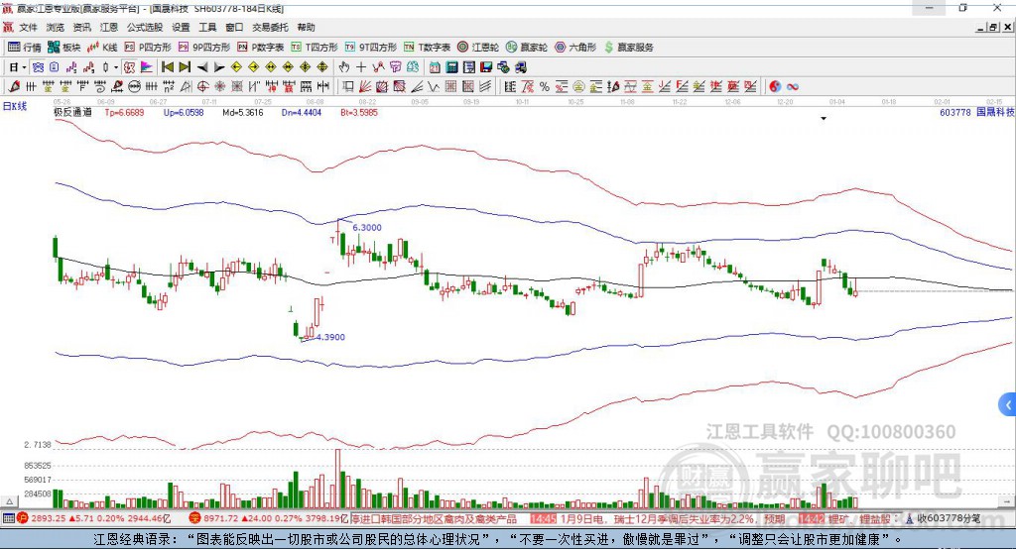Open the P四方形 tool
The height and width of the screenshot is (549, 1016).
click(148, 48)
